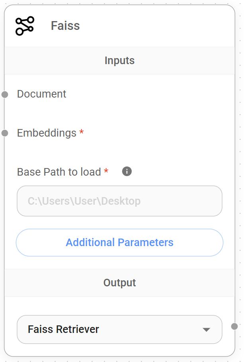This screenshot has height=362, width=244.
Task: Click the info icon beside Base Path
Action: 127,172
